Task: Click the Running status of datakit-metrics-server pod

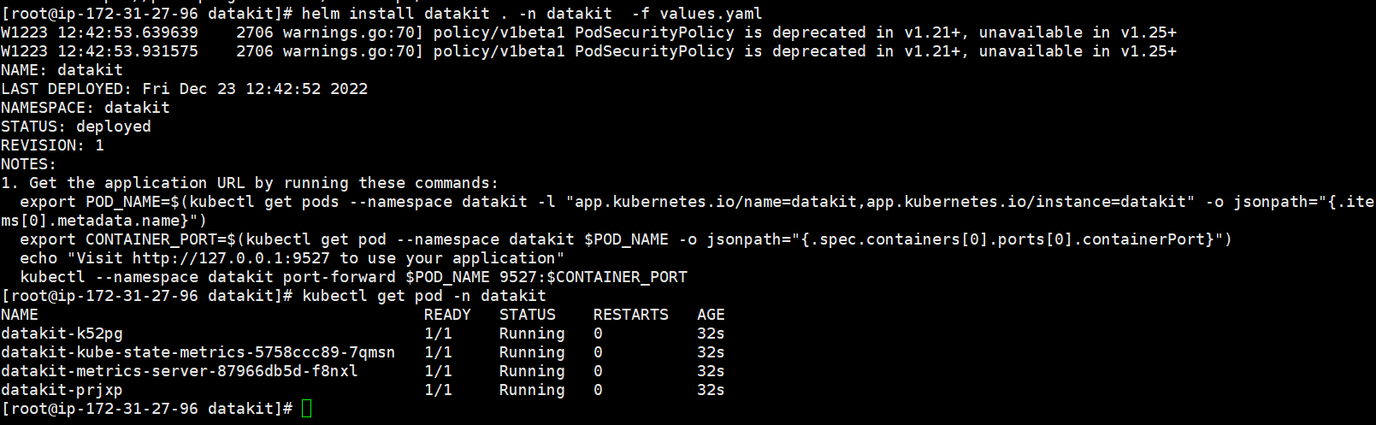Action: coord(532,371)
